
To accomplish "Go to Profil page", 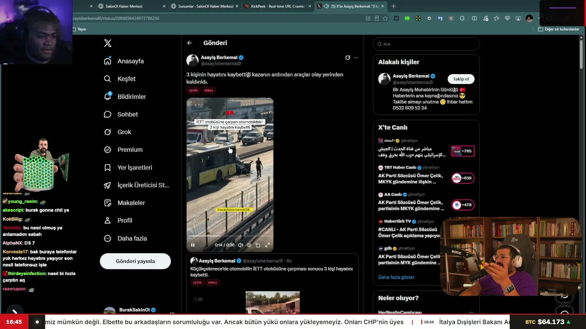I will click(x=118, y=220).
